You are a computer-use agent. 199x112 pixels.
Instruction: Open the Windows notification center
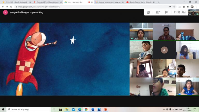(195, 109)
